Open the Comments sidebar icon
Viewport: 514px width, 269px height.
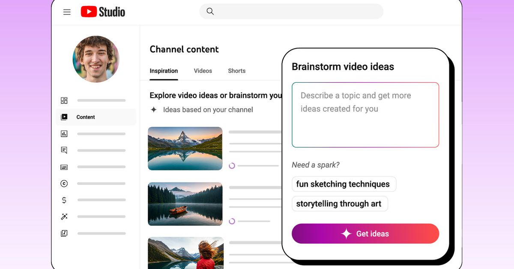click(x=64, y=150)
